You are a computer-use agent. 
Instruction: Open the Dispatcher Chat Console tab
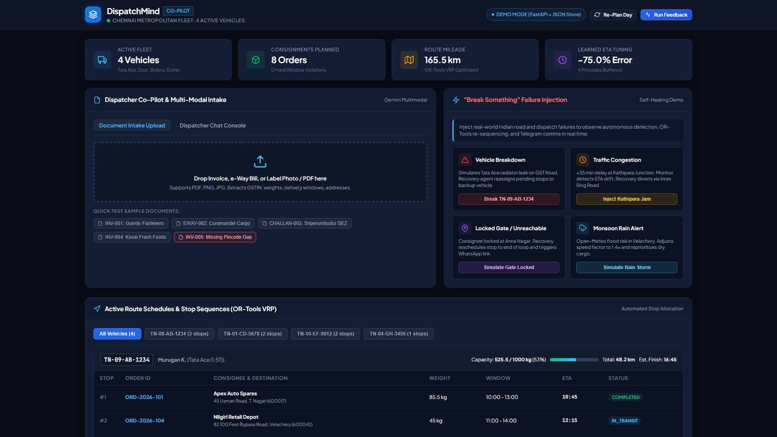(212, 125)
